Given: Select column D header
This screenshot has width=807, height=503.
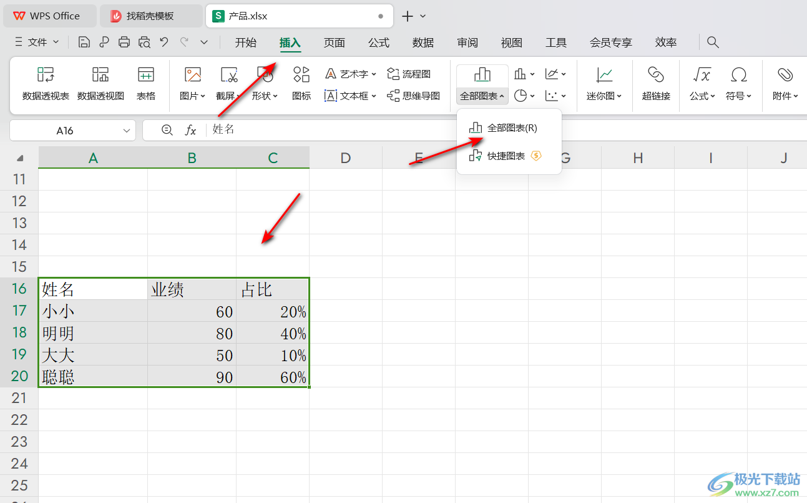Looking at the screenshot, I should click(346, 158).
